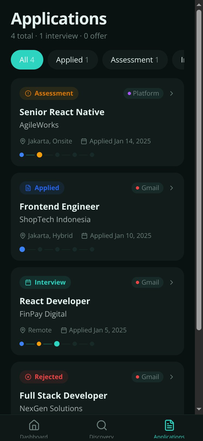Open the Senior React Native title
The image size is (203, 441).
click(x=62, y=112)
